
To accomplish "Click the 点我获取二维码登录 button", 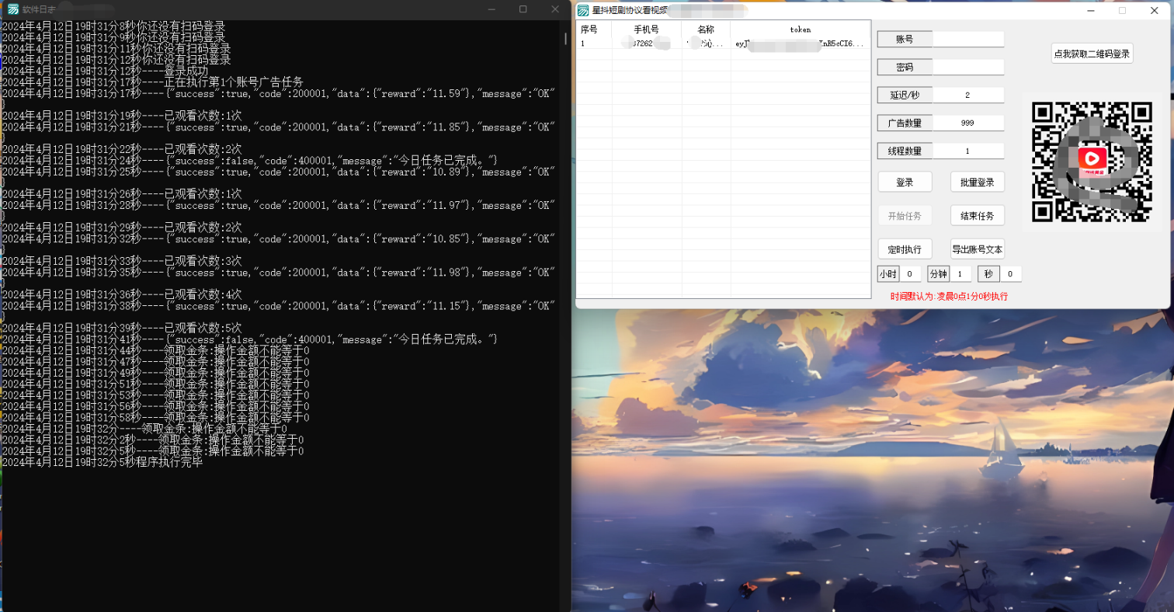I will 1092,54.
